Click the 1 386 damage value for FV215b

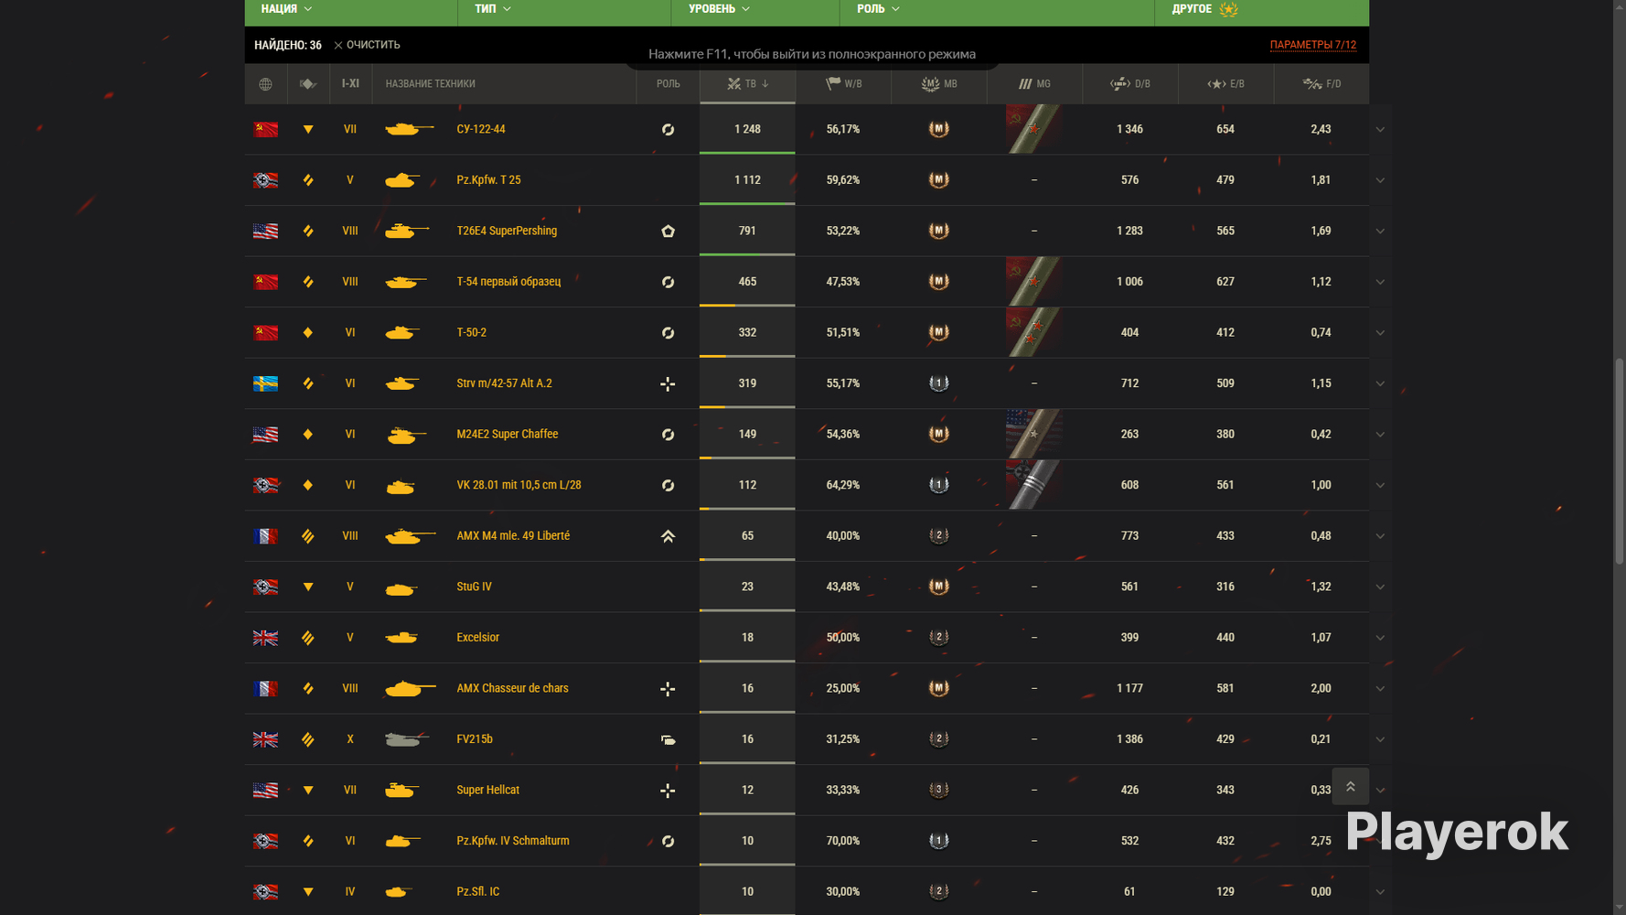click(x=1130, y=739)
